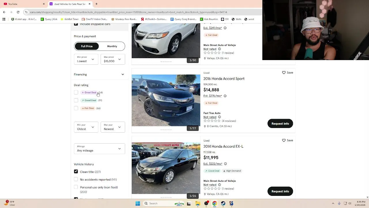Image resolution: width=369 pixels, height=208 pixels.
Task: Switch to Monthly payment toggle
Action: [112, 46]
